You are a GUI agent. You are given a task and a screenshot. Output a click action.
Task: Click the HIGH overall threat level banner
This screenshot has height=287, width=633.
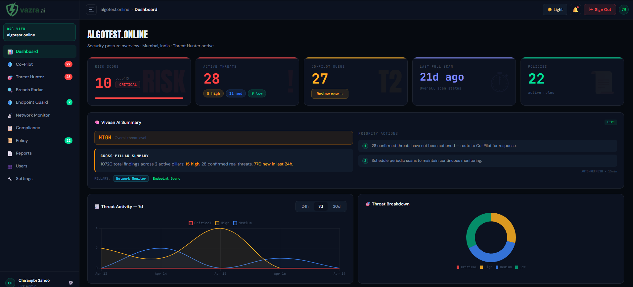(224, 138)
